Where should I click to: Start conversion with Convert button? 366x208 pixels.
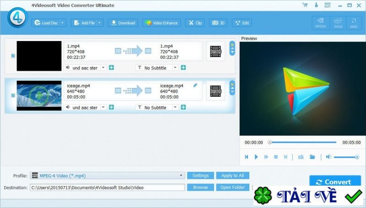coord(335,181)
